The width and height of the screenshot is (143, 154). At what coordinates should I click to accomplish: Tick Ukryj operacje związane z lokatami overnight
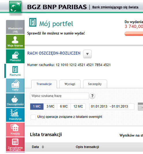(33, 117)
